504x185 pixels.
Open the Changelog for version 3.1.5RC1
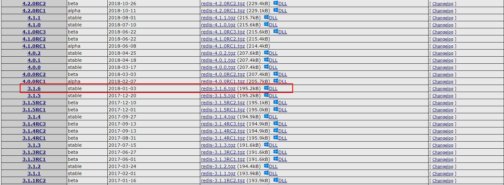pyautogui.click(x=443, y=110)
